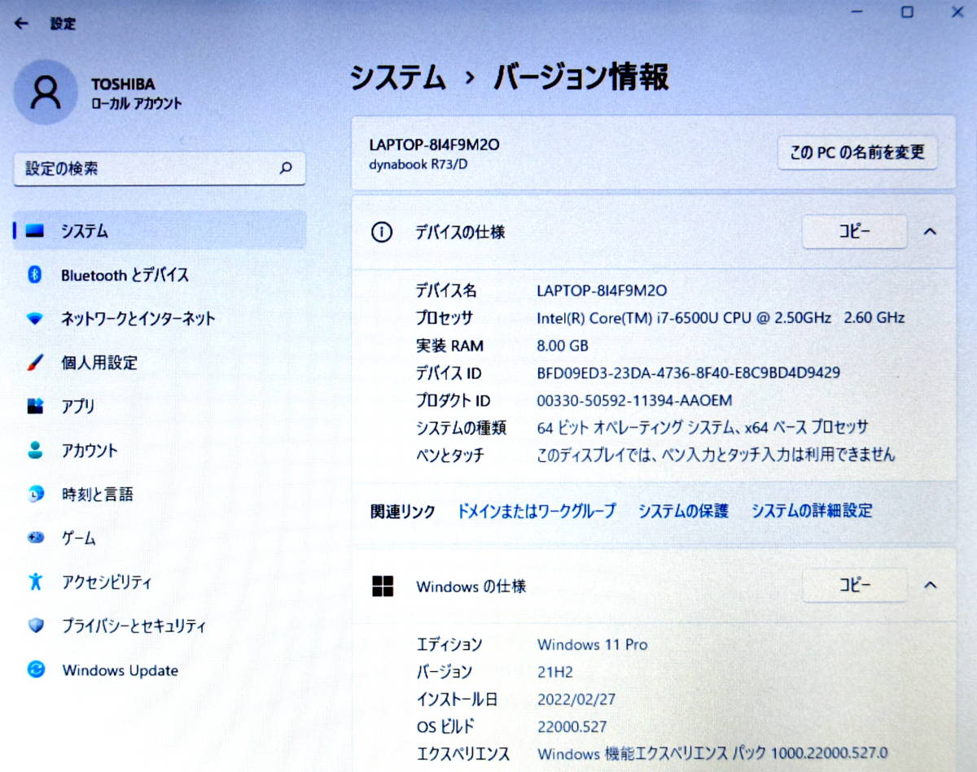Click the デバイス名 value LAPTOP-8I4F9M2O
Screen dimensions: 977x772
(x=602, y=290)
